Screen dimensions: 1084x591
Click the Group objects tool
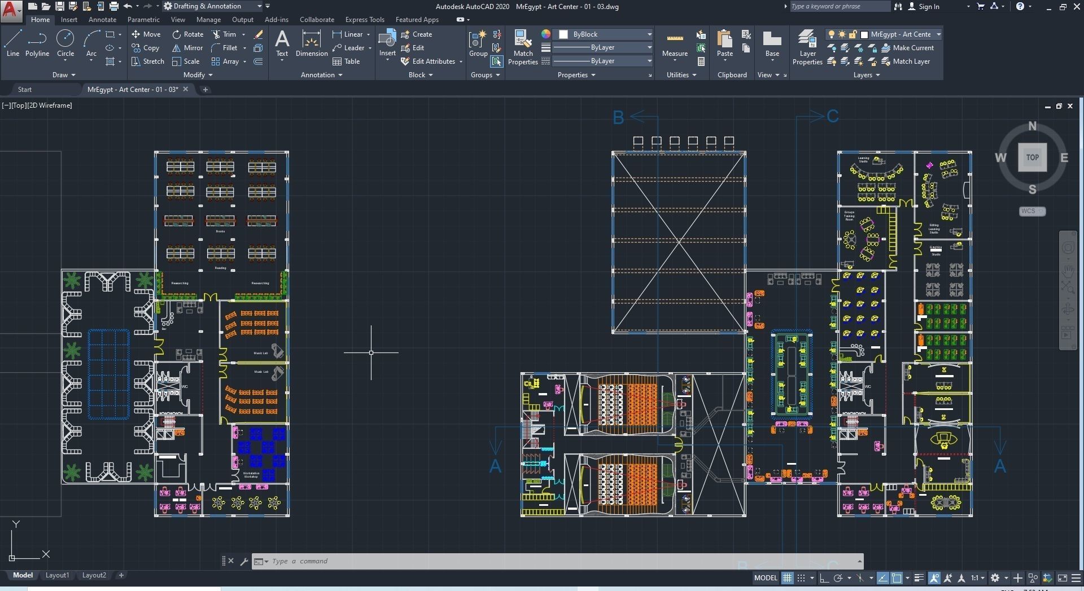[478, 43]
